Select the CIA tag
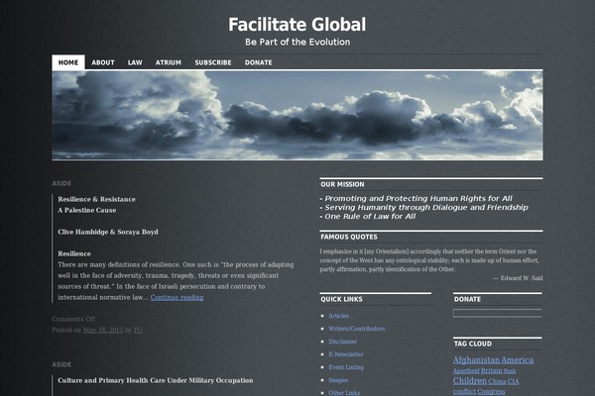Screen dimensions: 595x396 (x=513, y=381)
